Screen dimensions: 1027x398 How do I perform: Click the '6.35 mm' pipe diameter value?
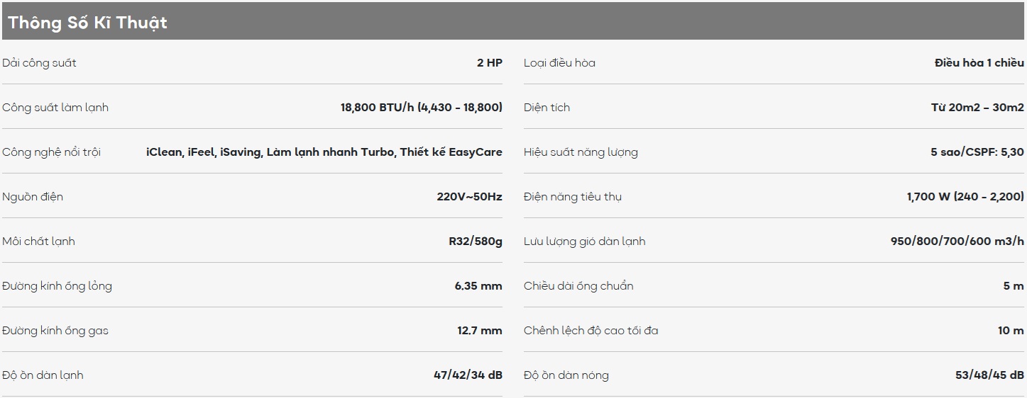(478, 286)
